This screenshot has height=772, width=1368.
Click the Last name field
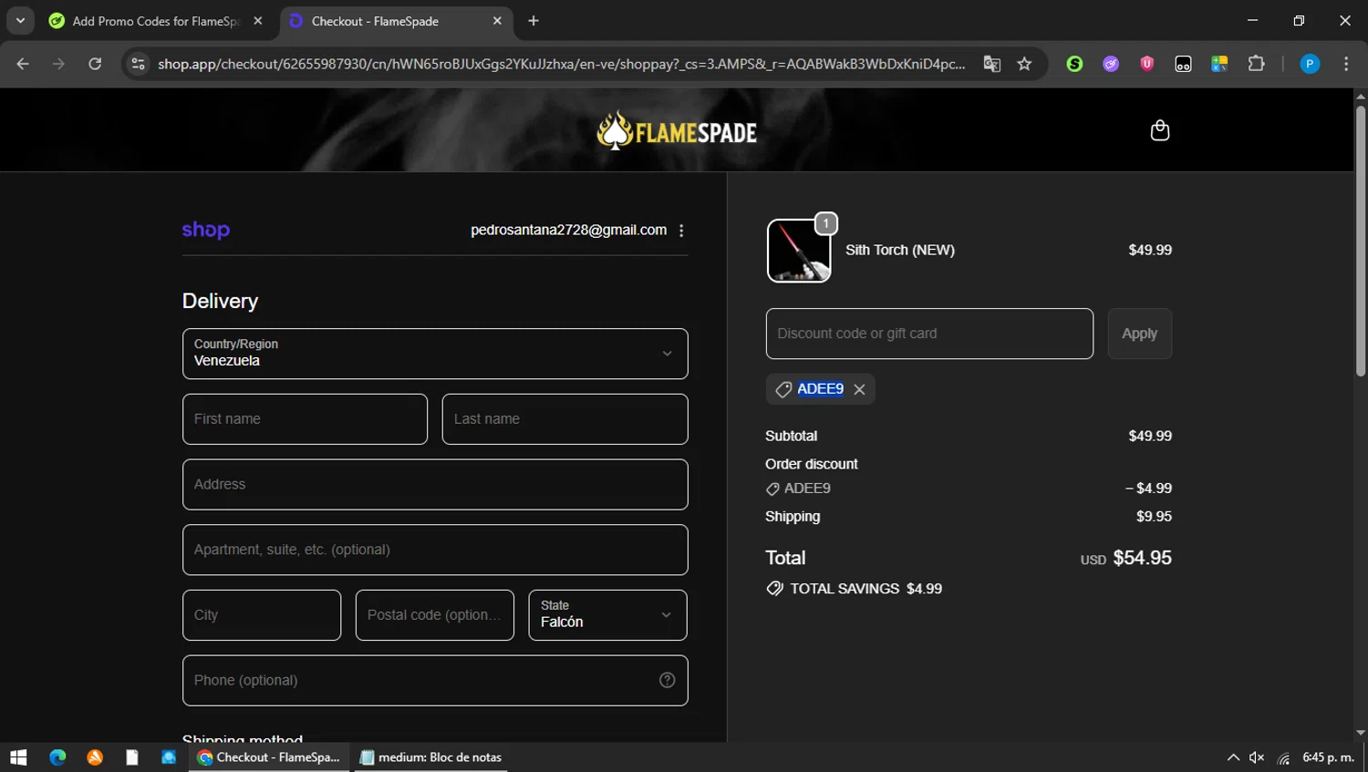pos(565,419)
